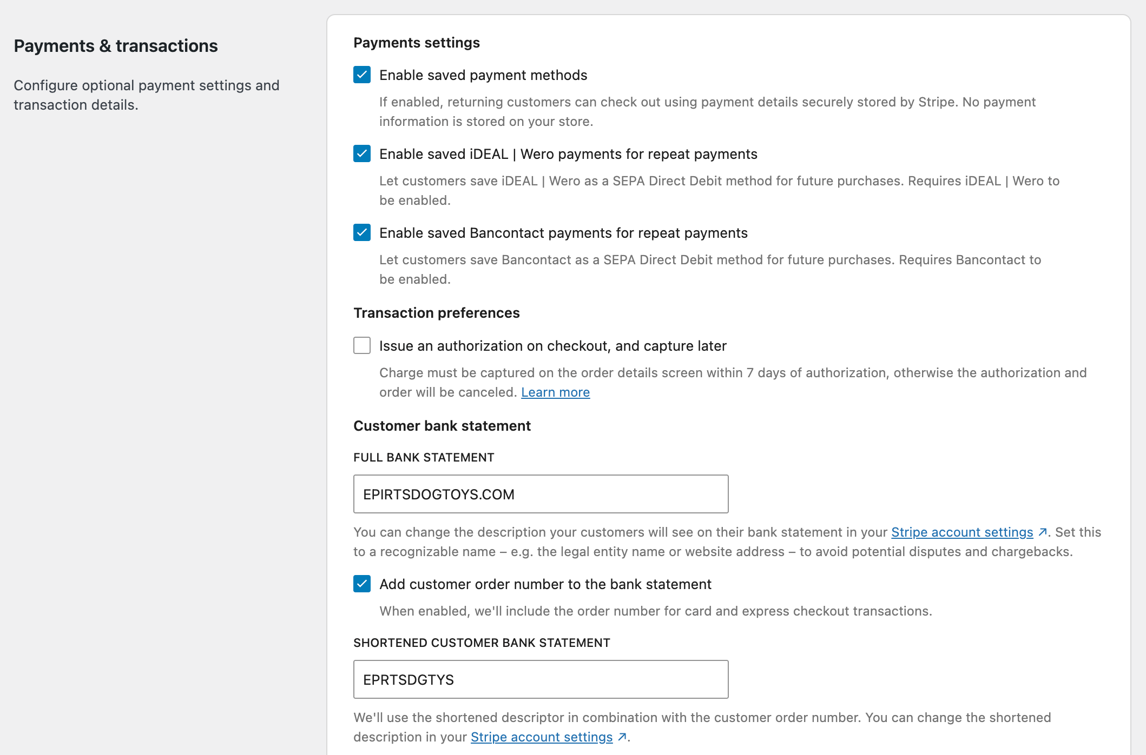The image size is (1146, 755).
Task: Uncheck Enable saved payment methods checkbox
Action: click(362, 75)
